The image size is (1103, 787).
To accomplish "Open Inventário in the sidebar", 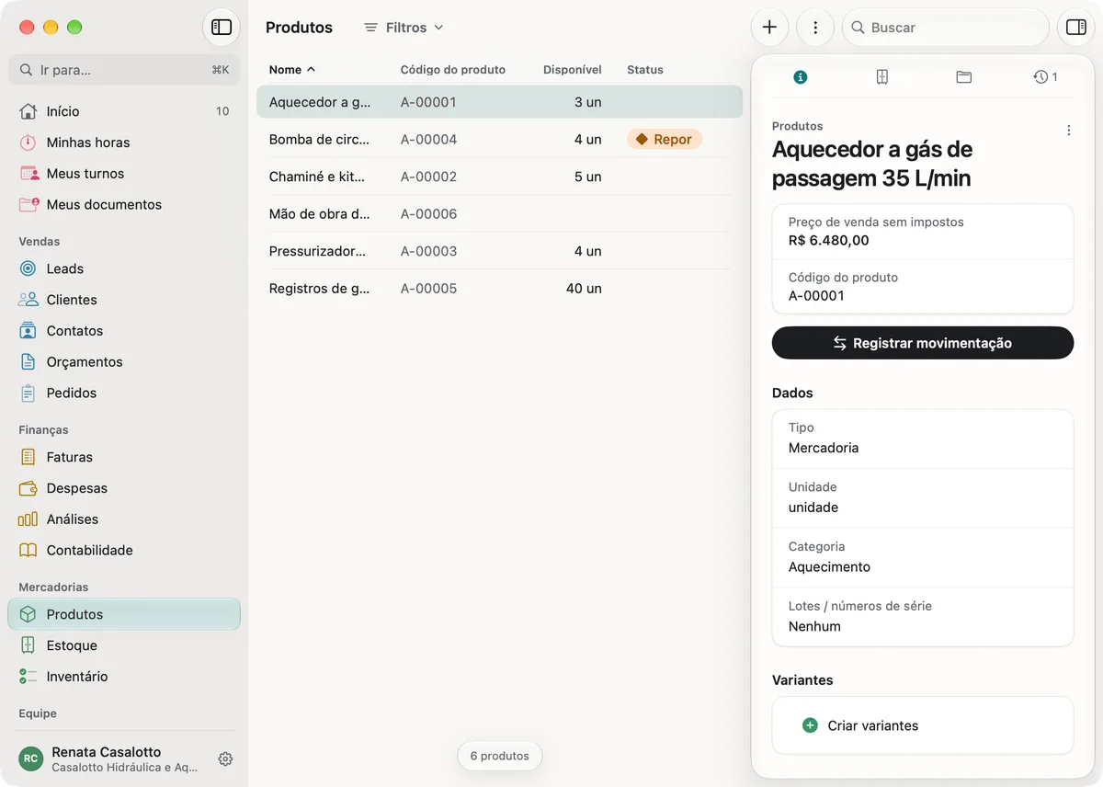I will (124, 677).
